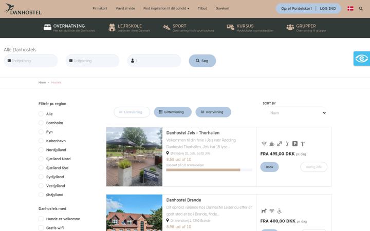Switch to Gittervisning view
This screenshot has height=231, width=370.
pos(173,112)
